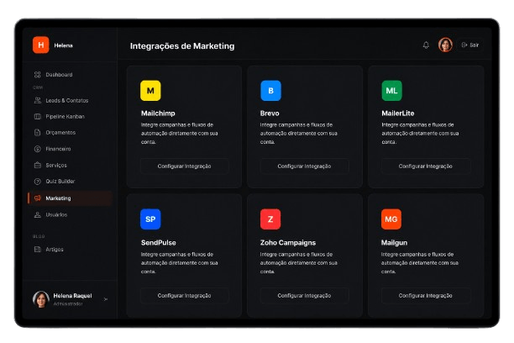Click the Integrações de Marketing heading
Screen dimensions: 514x343
tap(182, 46)
